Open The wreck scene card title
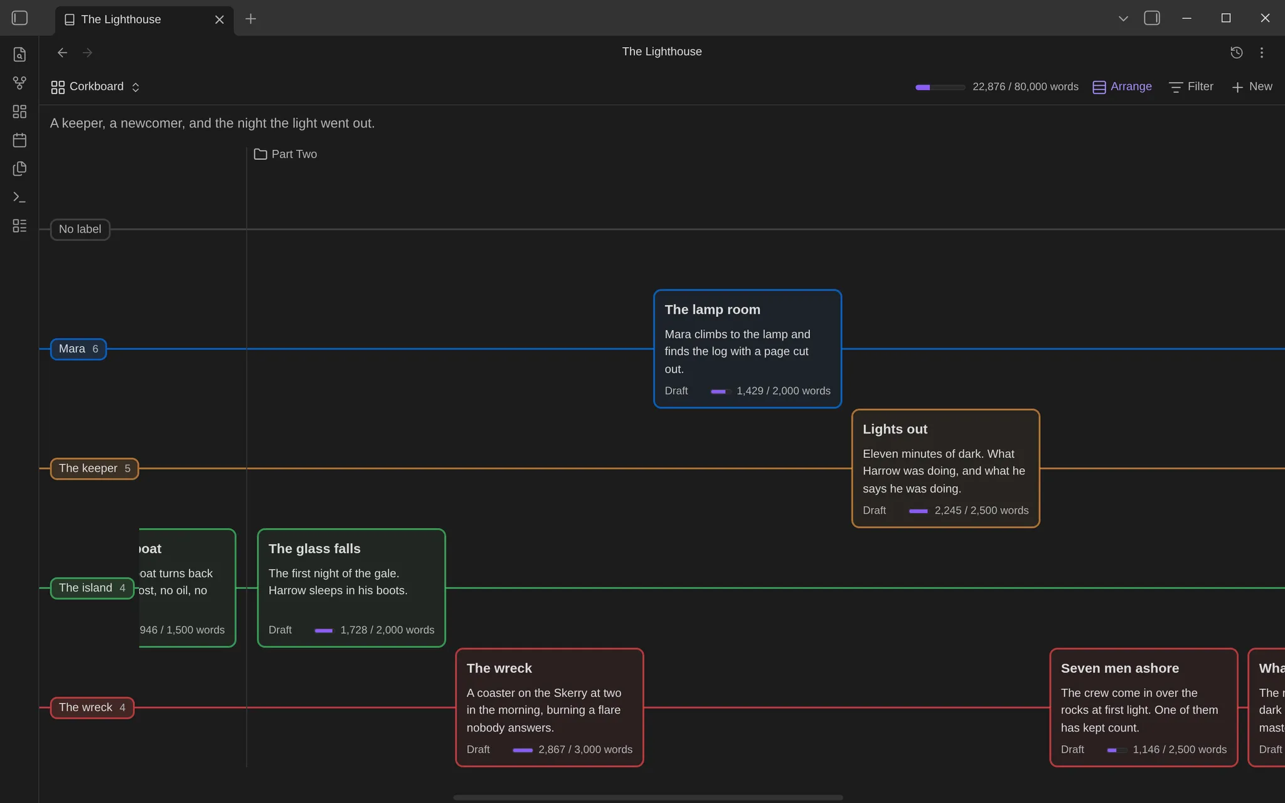Viewport: 1285px width, 803px height. pos(499,669)
